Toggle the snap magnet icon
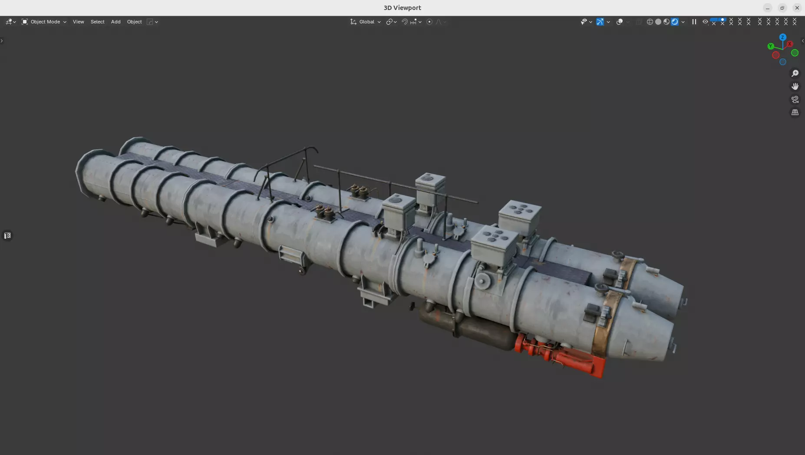 404,22
